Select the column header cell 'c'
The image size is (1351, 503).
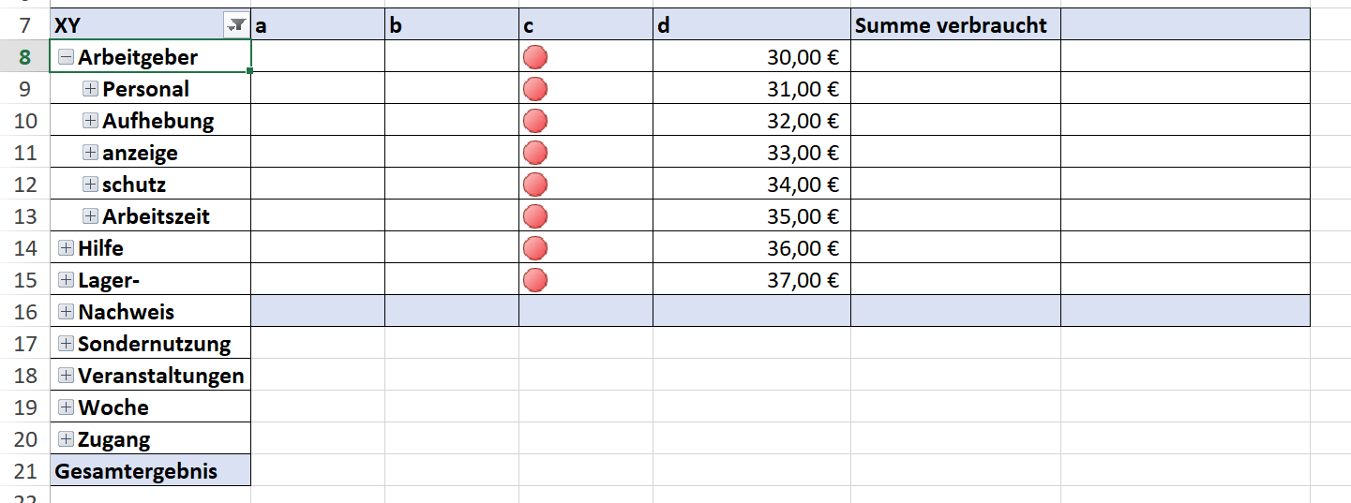586,25
